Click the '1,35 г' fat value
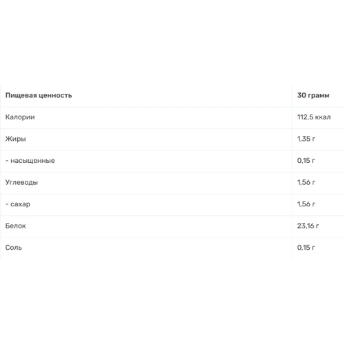Viewport: 345px width, 345px height. coord(306,139)
